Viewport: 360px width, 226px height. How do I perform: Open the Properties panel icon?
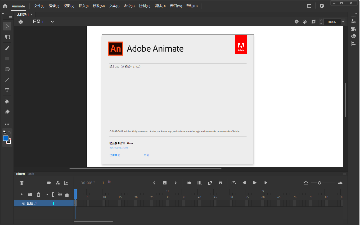coord(353,21)
